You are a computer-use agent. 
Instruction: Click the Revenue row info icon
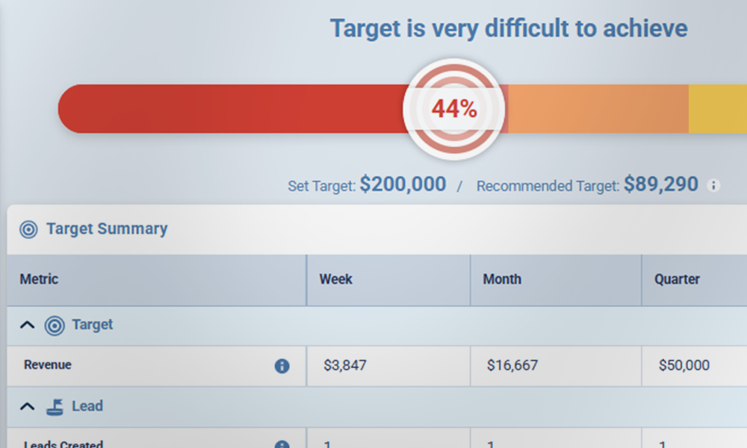click(x=282, y=366)
